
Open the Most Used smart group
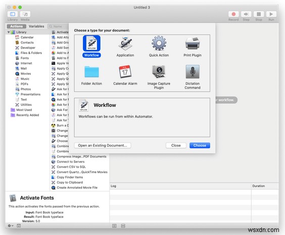(x=24, y=110)
